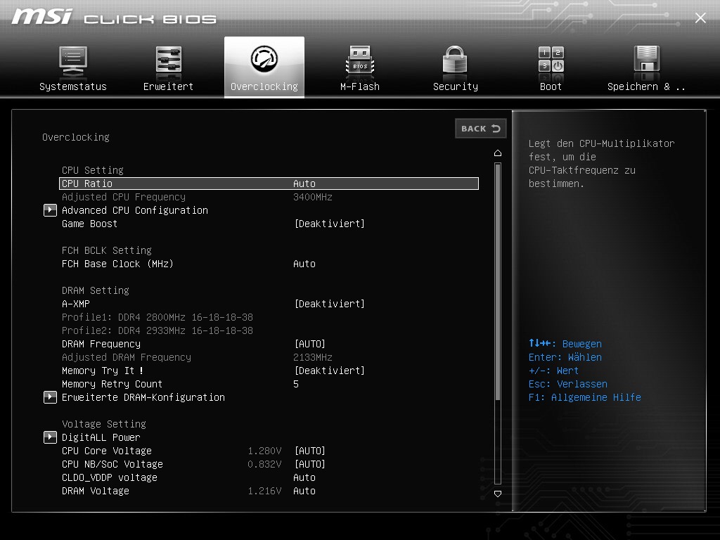Select the Game Boost label
This screenshot has width=720, height=540.
89,224
